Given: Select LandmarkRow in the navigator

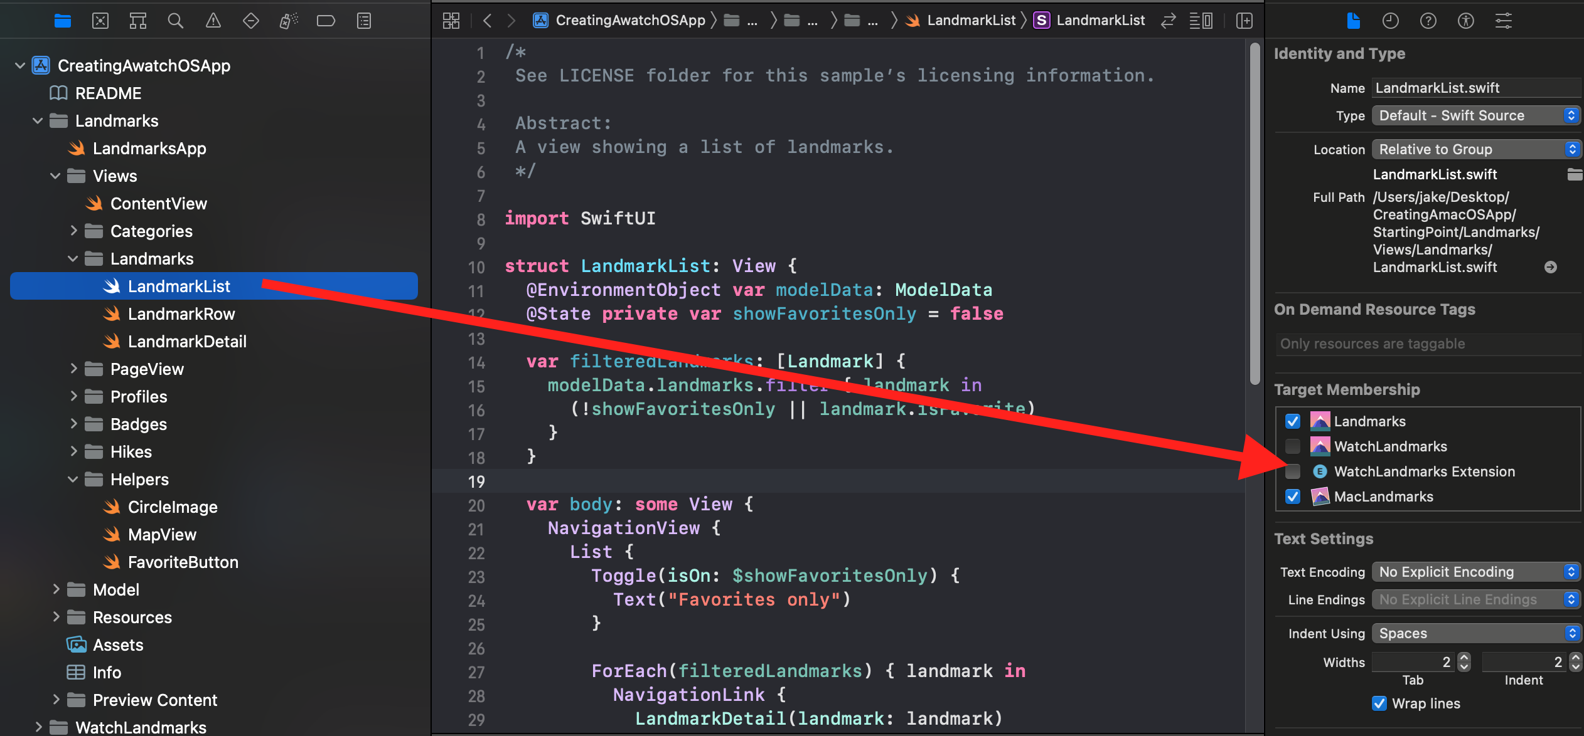Looking at the screenshot, I should click(181, 313).
